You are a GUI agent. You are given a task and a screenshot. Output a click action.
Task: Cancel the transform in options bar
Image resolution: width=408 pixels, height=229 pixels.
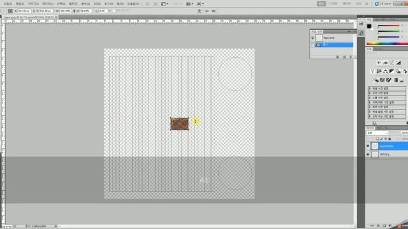[207, 11]
